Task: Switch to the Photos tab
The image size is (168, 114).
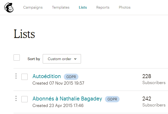Action: [x=125, y=7]
